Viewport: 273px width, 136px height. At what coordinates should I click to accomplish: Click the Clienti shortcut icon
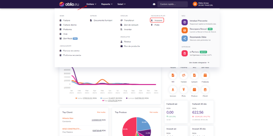click(205, 90)
